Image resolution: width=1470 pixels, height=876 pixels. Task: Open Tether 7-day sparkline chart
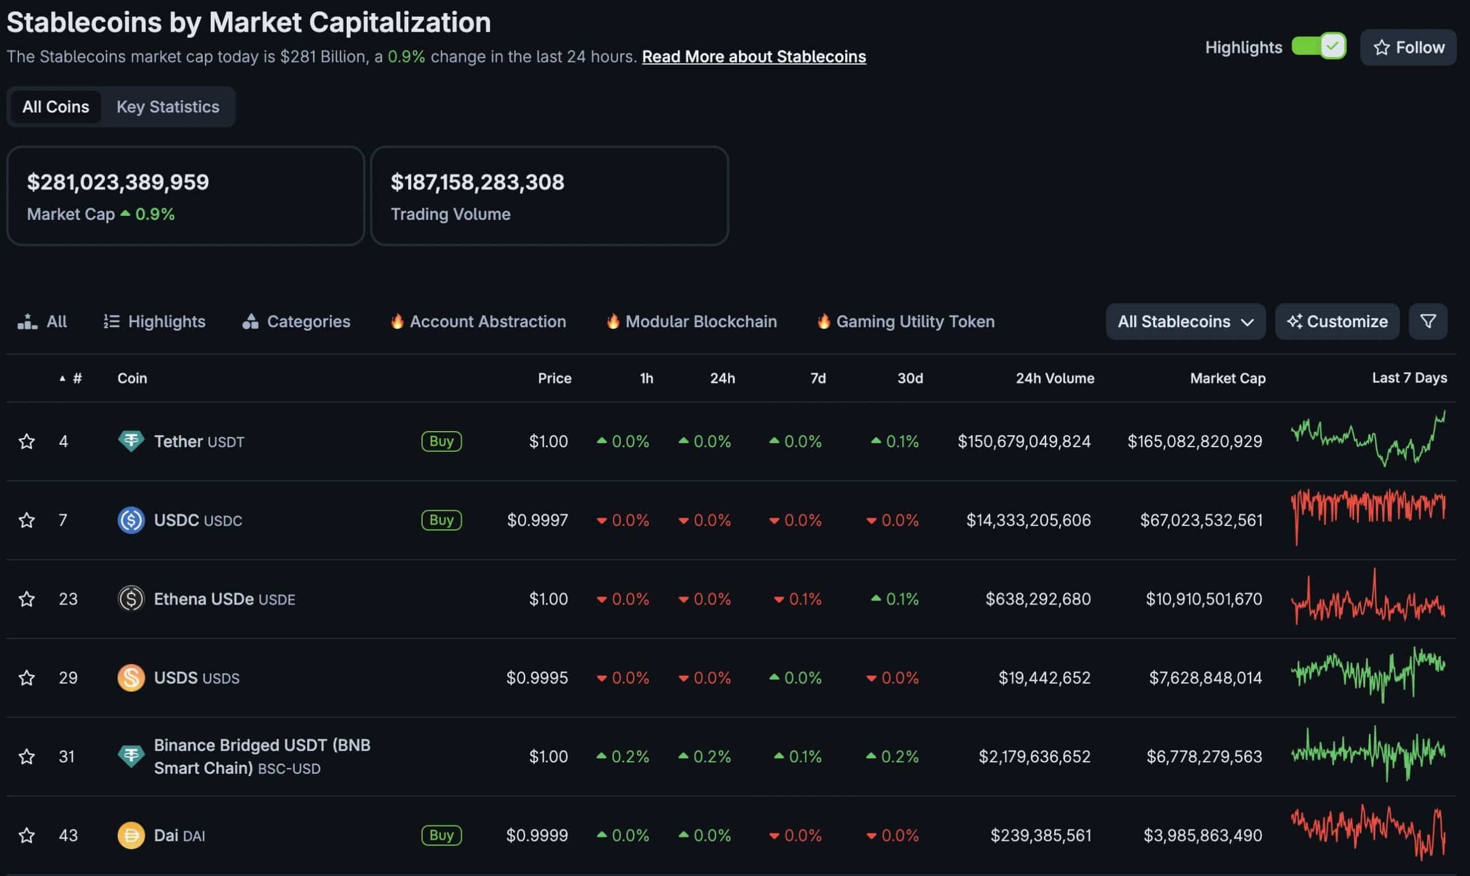pos(1368,439)
